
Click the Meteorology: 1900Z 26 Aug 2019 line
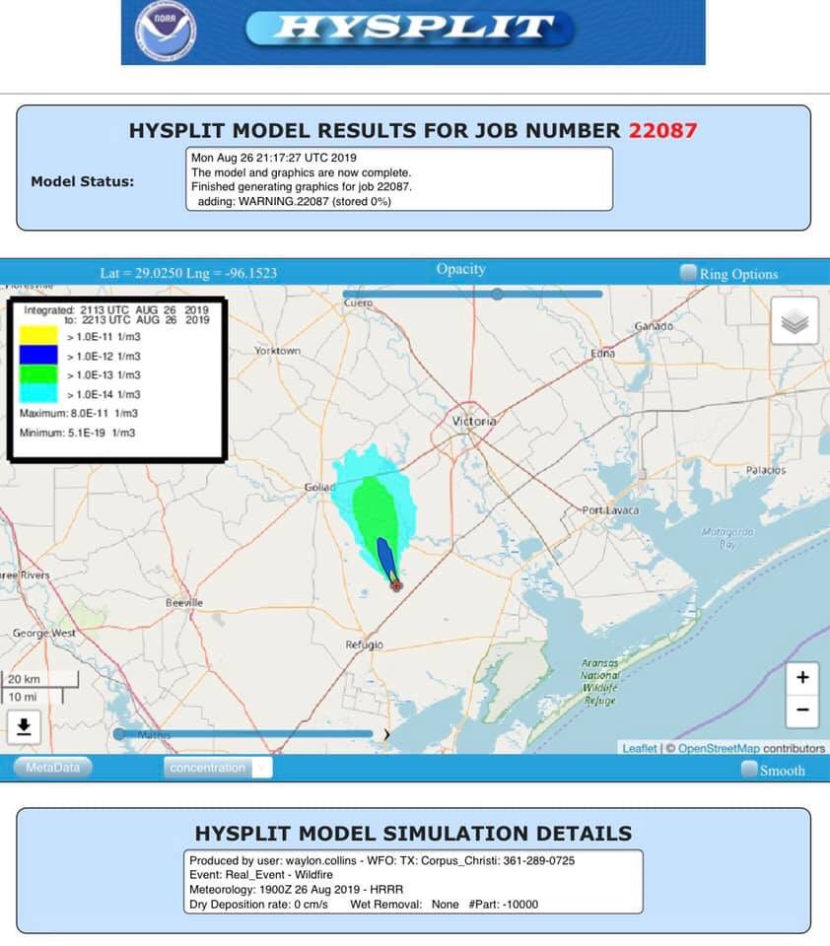[x=296, y=889]
